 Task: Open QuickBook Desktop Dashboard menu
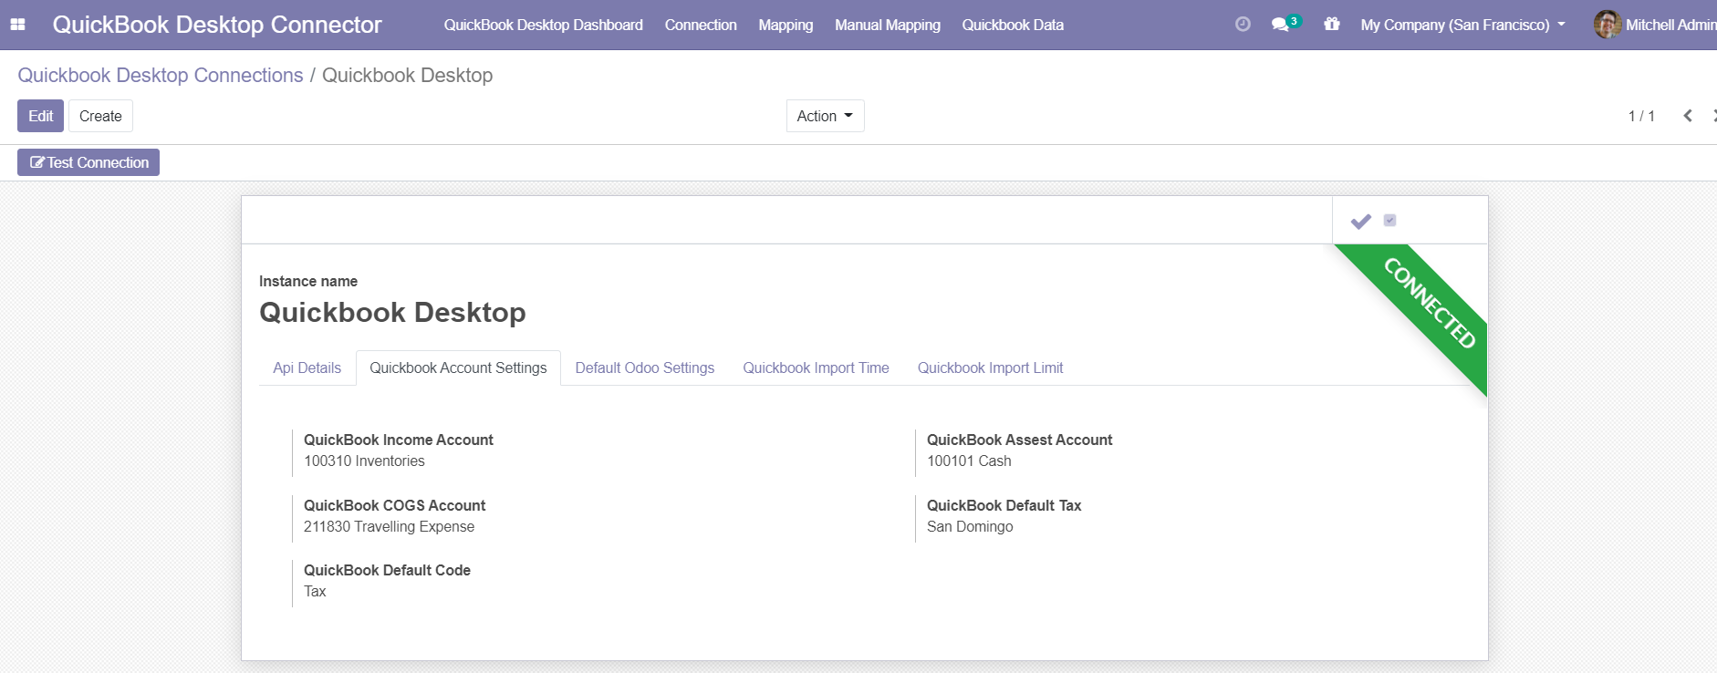coord(543,25)
